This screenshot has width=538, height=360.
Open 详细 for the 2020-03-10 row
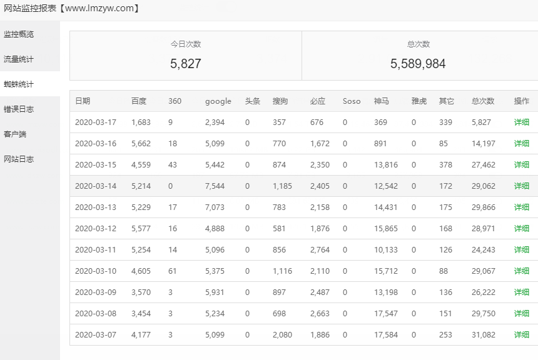click(x=521, y=271)
